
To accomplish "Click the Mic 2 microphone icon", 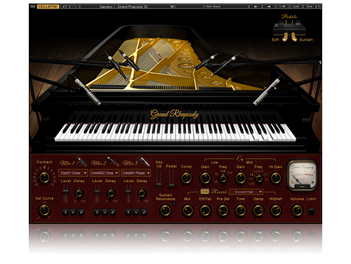I will coord(112,161).
